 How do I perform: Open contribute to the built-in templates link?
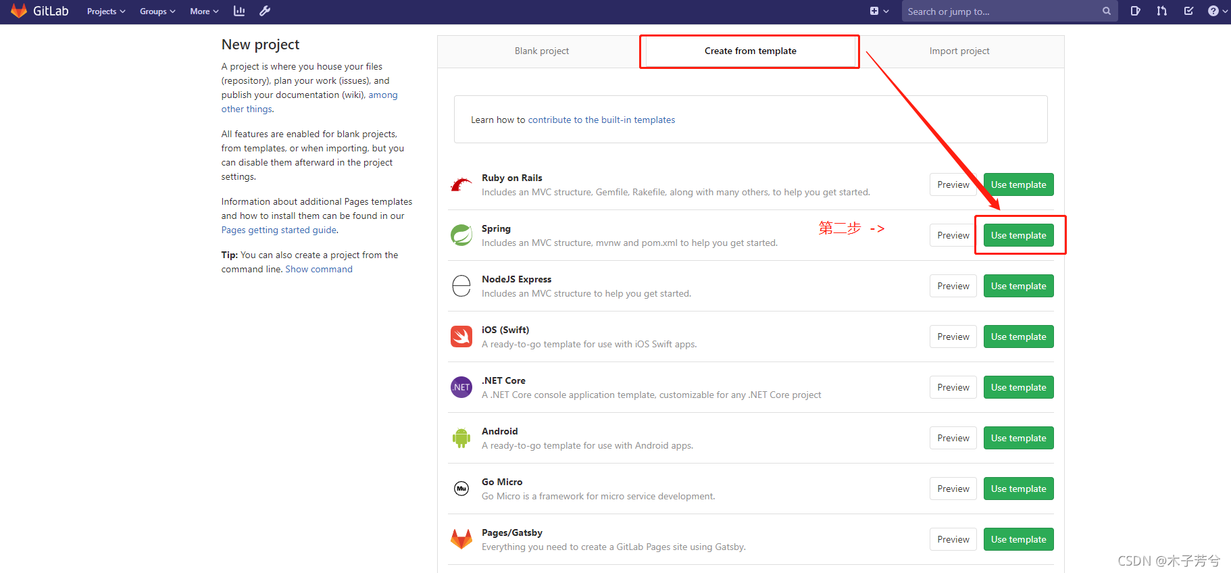click(601, 120)
